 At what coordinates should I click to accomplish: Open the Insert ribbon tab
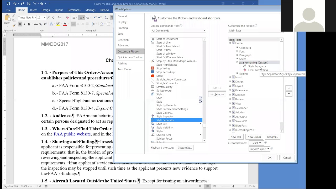pos(33,10)
